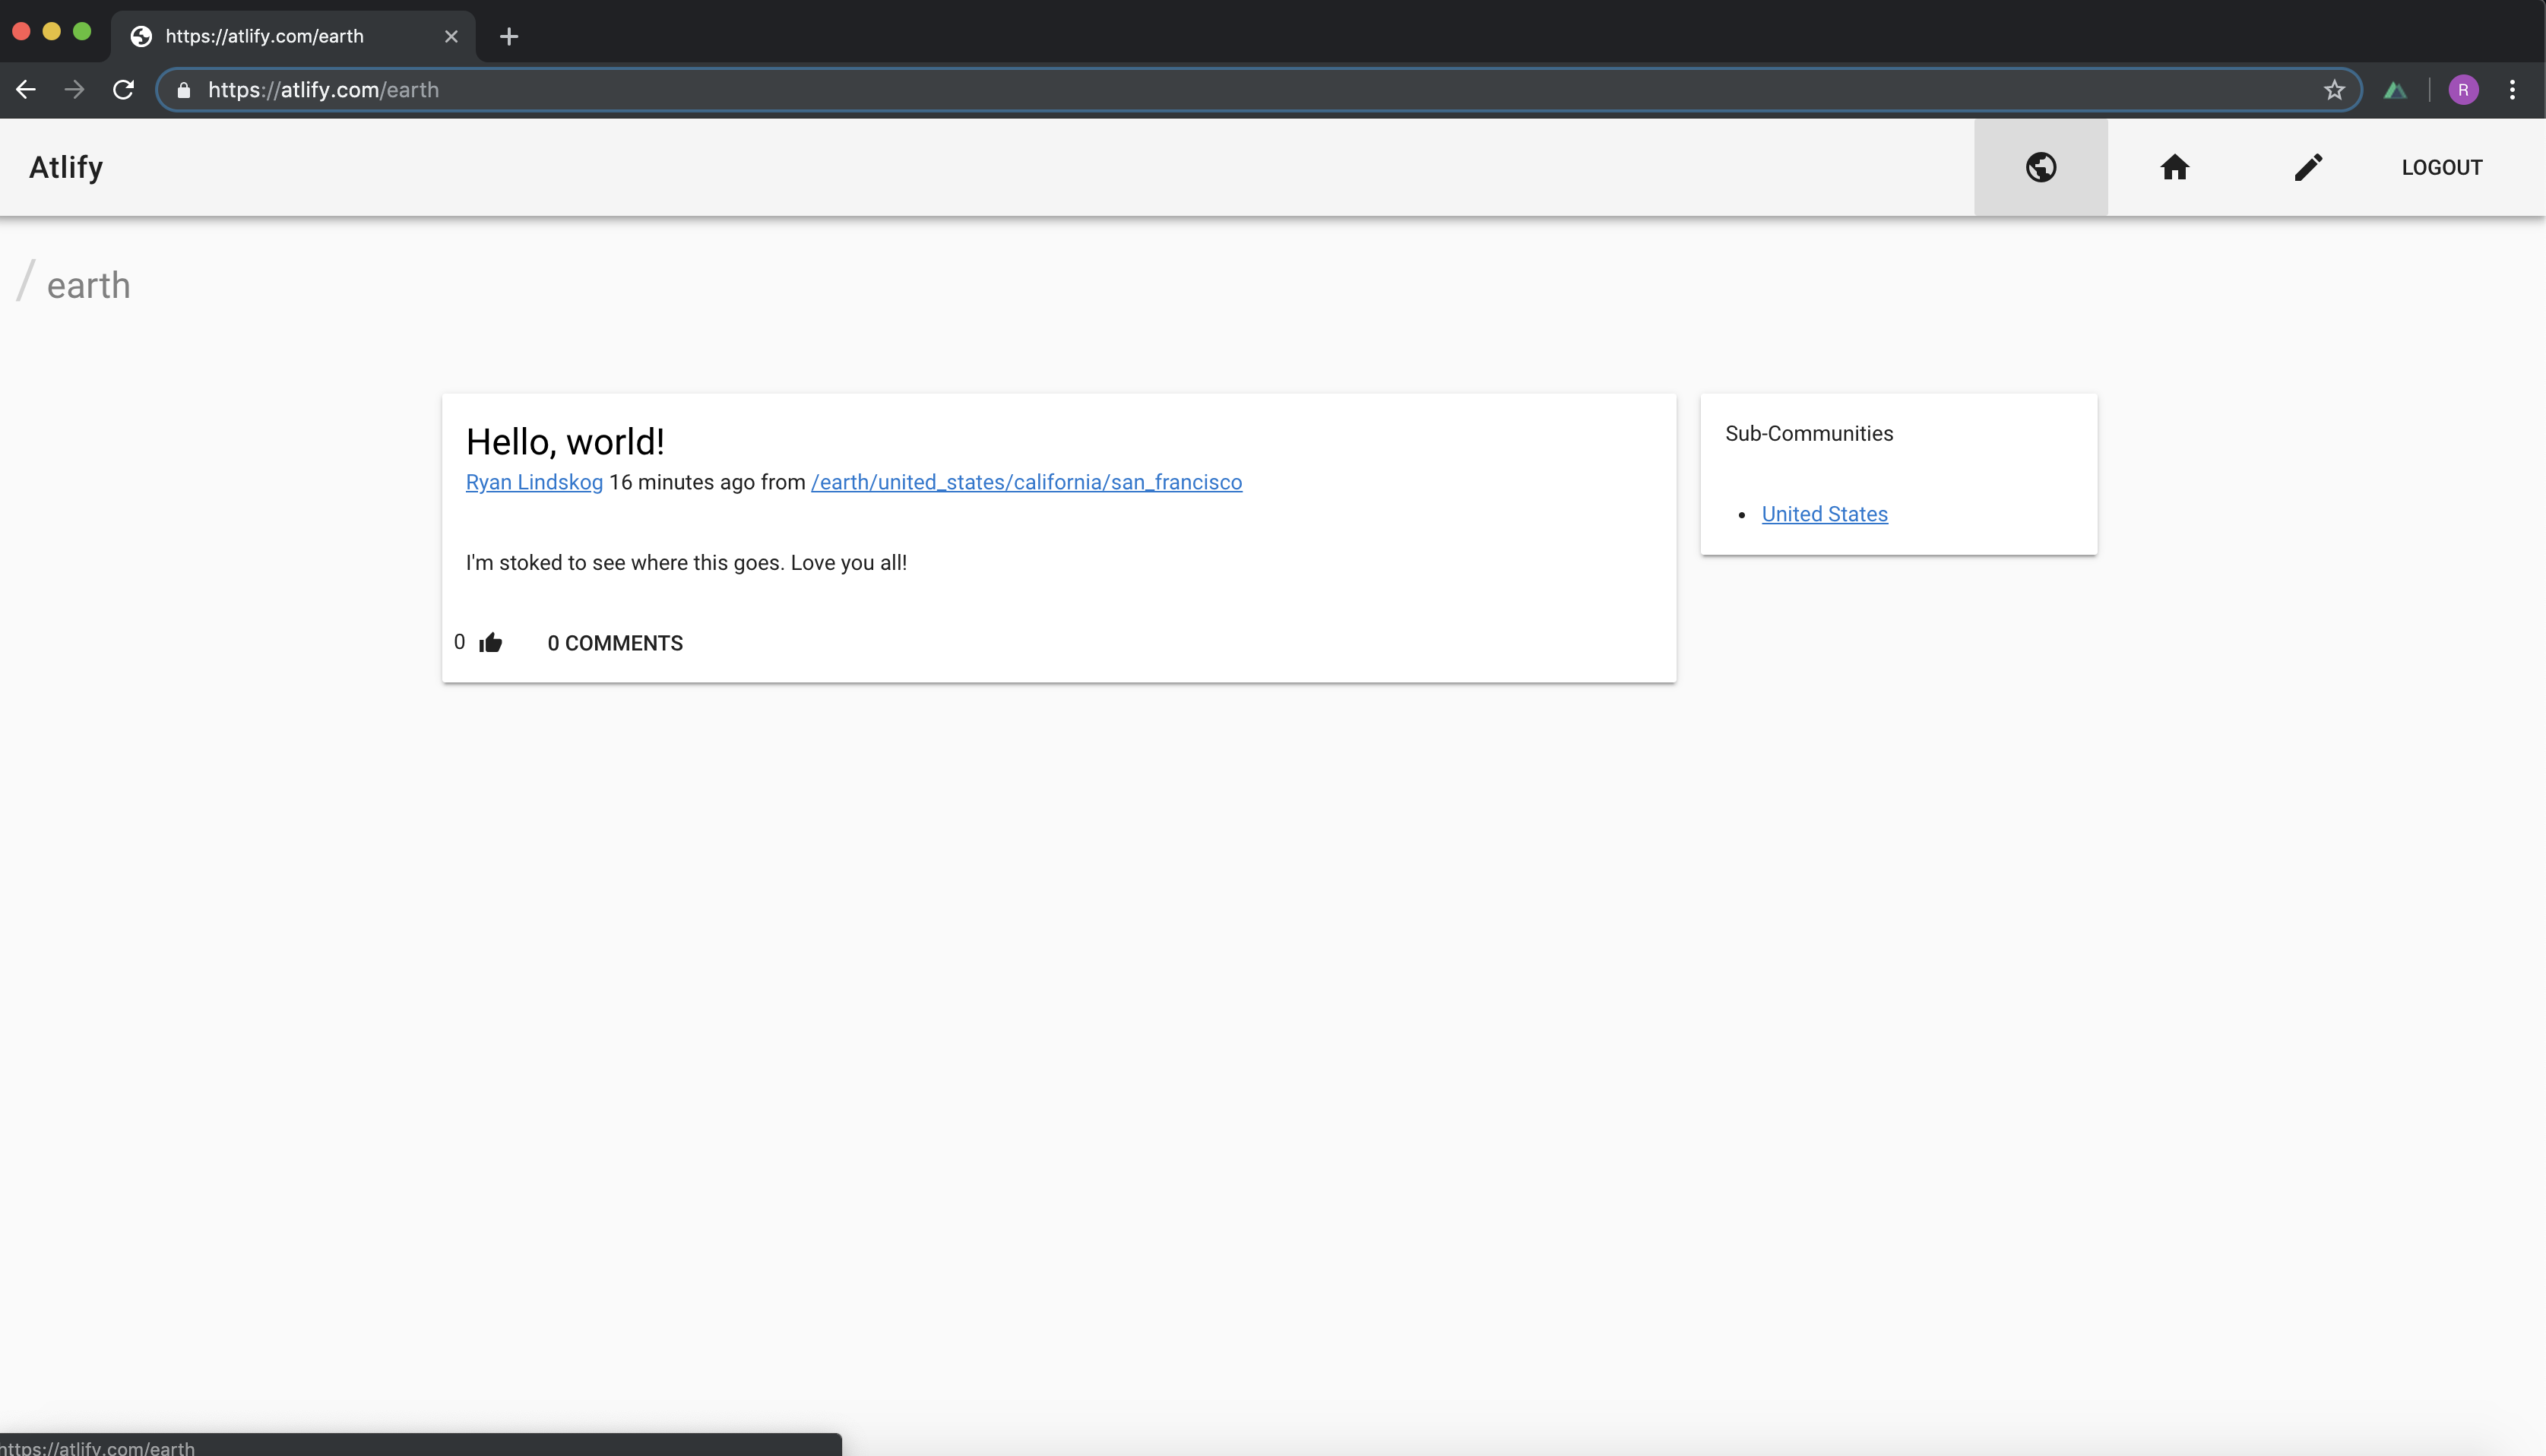Bookmark the page with the star icon
This screenshot has height=1456, width=2546.
pyautogui.click(x=2334, y=90)
